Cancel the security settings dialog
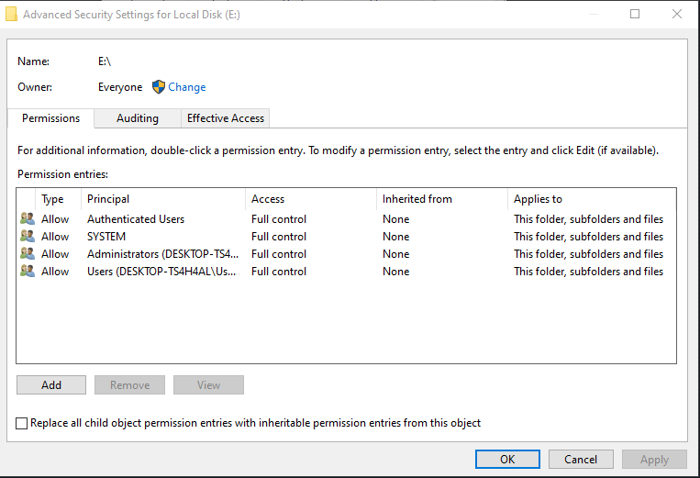700x478 pixels. [581, 460]
